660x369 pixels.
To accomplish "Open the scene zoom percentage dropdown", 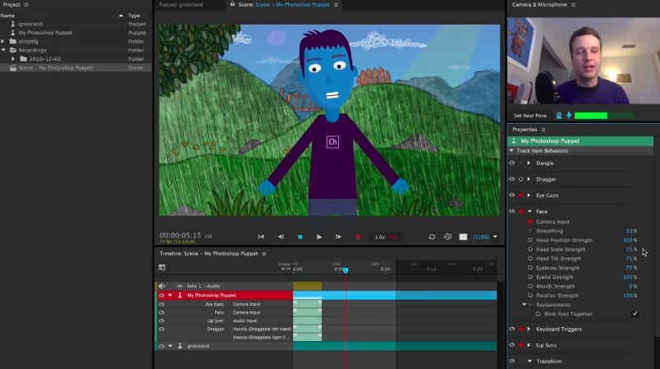I will [495, 237].
